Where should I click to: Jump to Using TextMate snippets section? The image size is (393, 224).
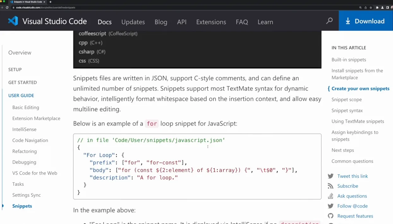[x=358, y=121]
